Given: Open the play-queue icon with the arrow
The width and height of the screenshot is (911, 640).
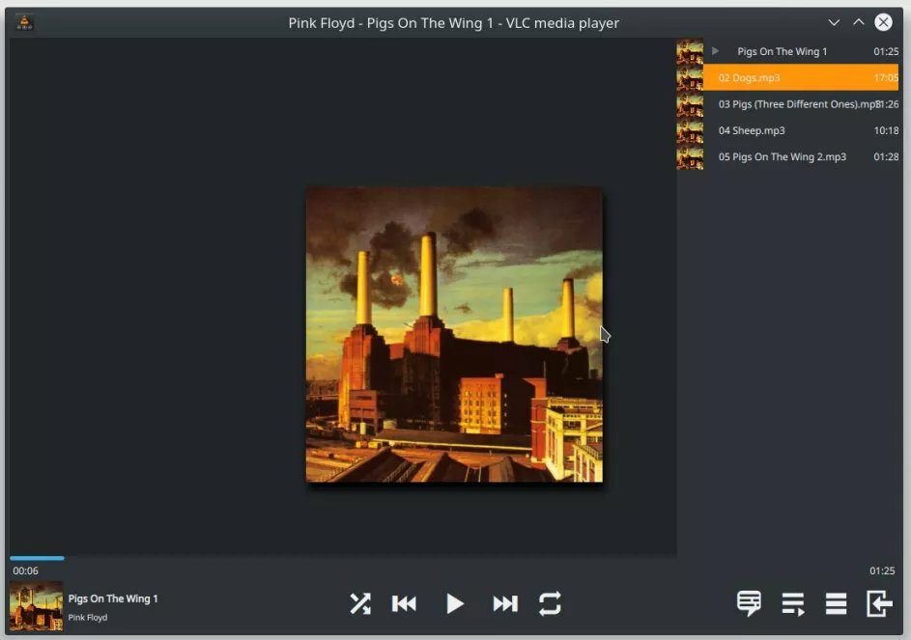Looking at the screenshot, I should (793, 603).
